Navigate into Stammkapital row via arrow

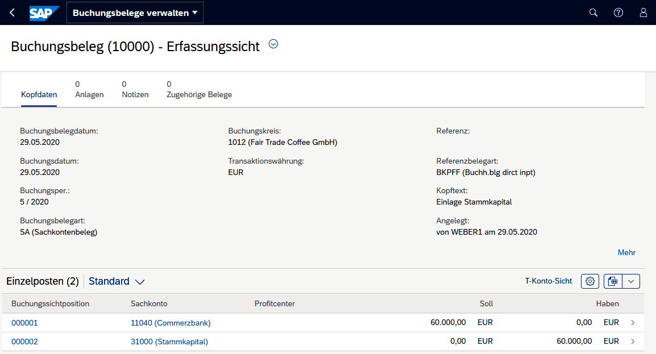point(633,341)
